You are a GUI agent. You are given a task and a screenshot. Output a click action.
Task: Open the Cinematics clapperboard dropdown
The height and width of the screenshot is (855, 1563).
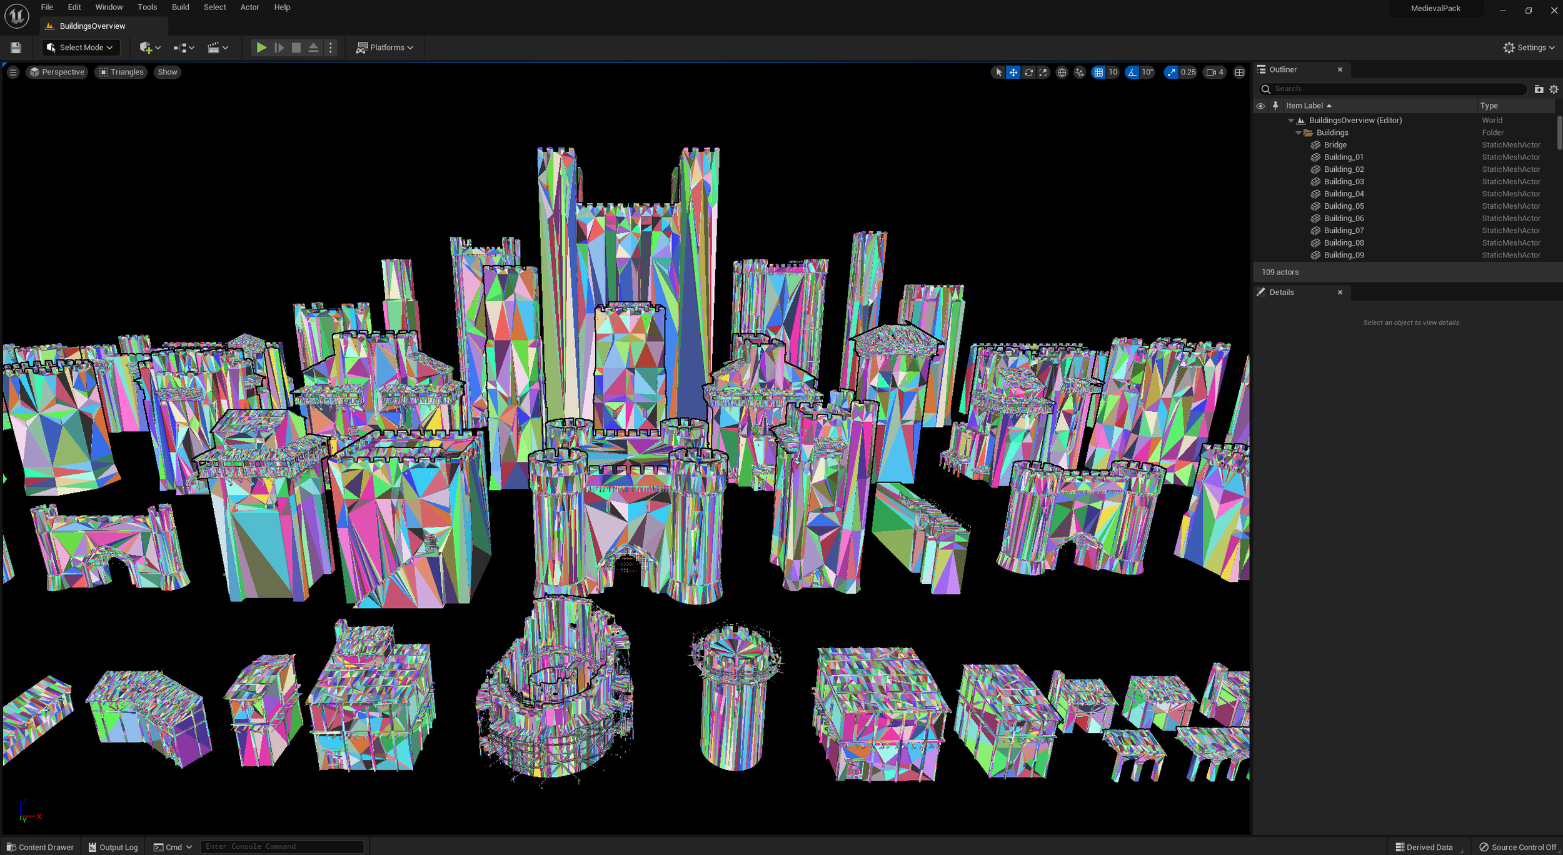218,47
